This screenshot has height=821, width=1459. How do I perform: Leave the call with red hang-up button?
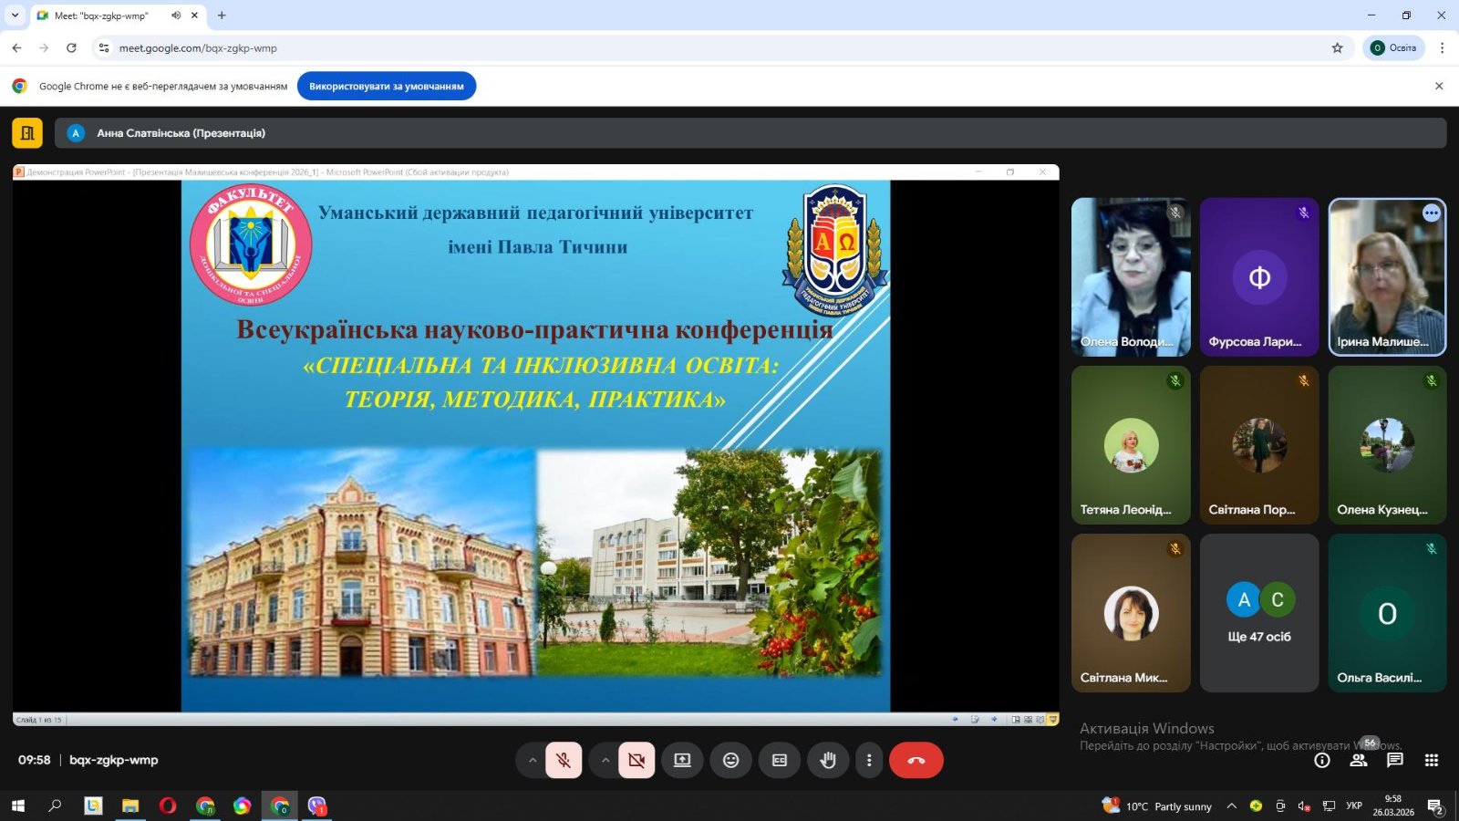(x=916, y=760)
